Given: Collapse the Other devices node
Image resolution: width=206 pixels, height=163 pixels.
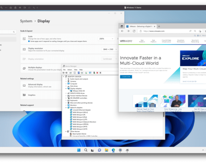Looking at the screenshot, I should 66,131.
